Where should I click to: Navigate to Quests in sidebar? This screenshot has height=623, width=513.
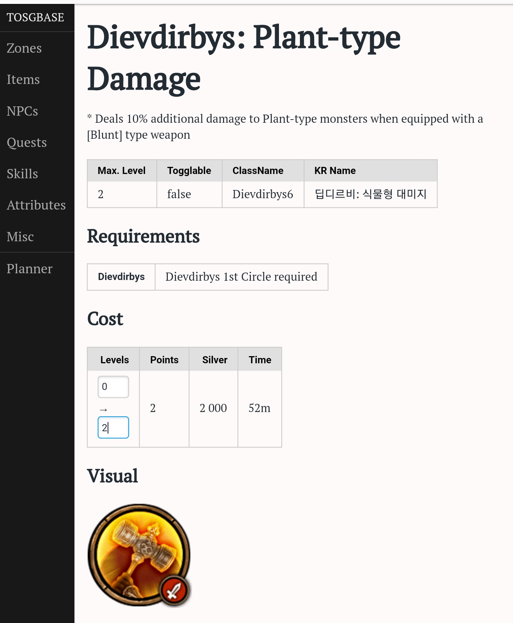click(27, 142)
